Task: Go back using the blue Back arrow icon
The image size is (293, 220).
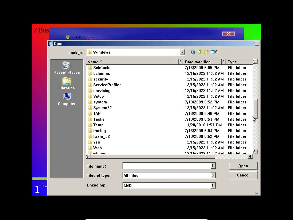Action: pyautogui.click(x=193, y=52)
